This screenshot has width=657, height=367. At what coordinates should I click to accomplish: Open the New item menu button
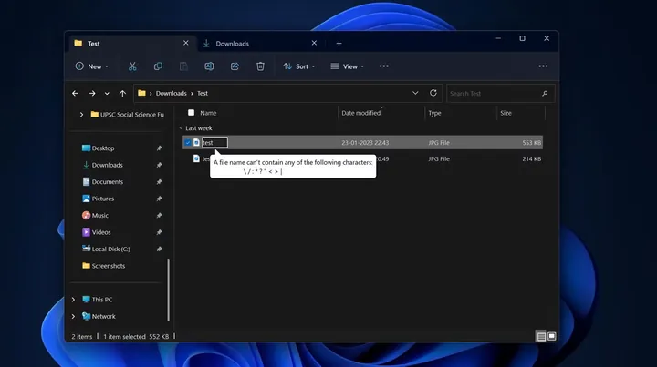click(92, 66)
